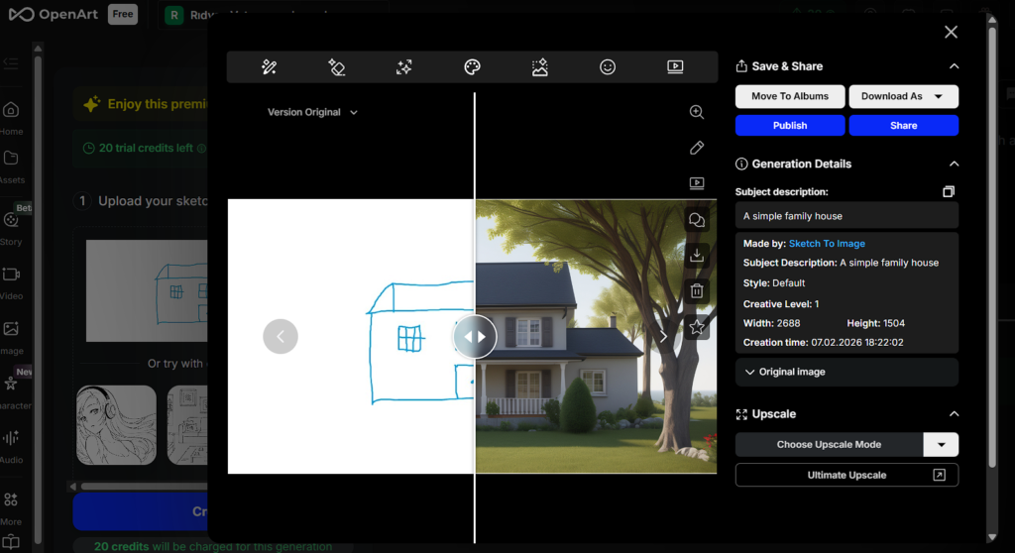Favorite the image with star icon
The image size is (1015, 553).
tap(697, 327)
